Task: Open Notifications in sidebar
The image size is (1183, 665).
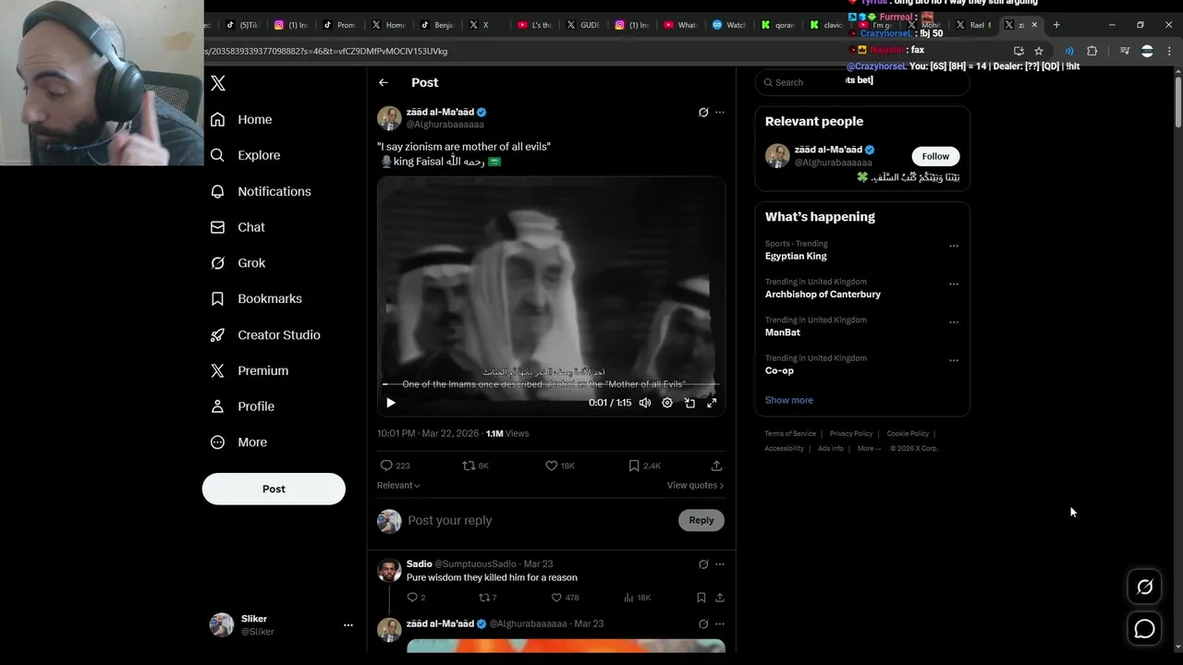Action: [261, 191]
